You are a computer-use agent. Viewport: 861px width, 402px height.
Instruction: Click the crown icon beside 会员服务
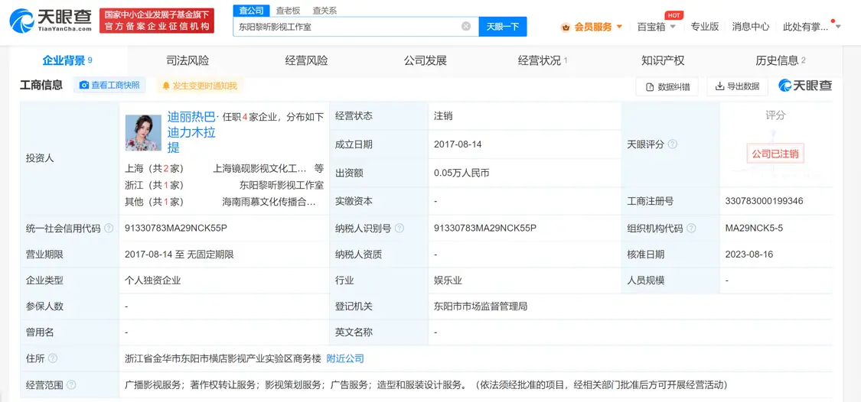click(566, 26)
